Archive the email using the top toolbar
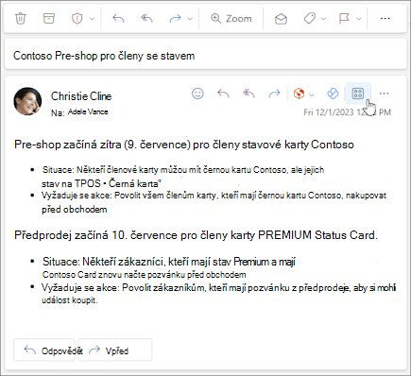 (48, 19)
